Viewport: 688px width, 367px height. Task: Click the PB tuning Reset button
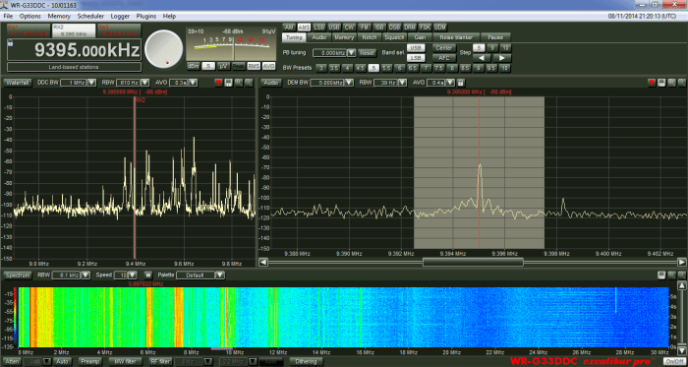pos(368,53)
